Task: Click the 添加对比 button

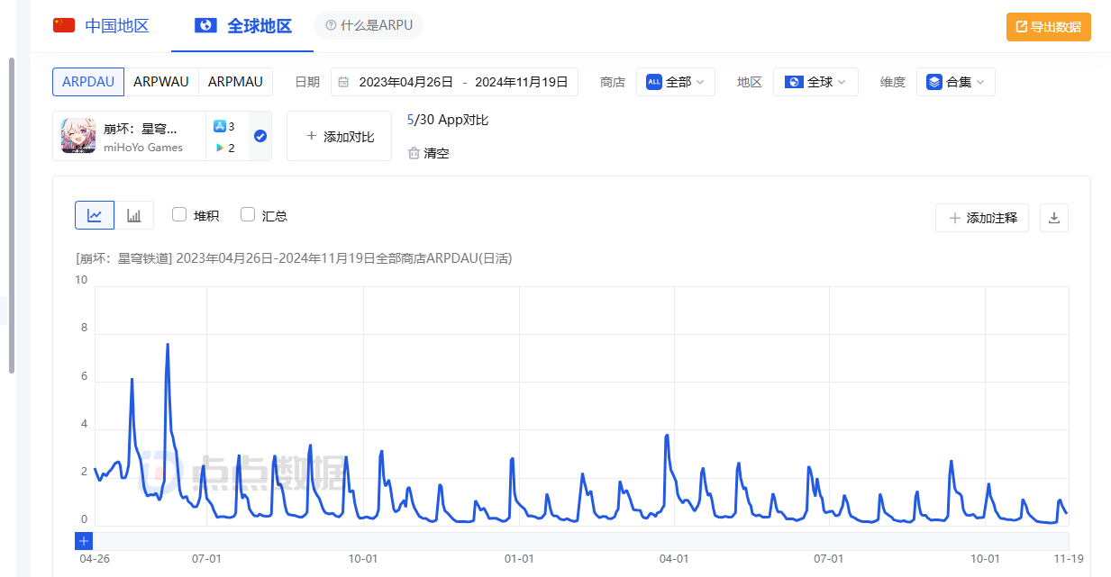Action: (x=339, y=136)
